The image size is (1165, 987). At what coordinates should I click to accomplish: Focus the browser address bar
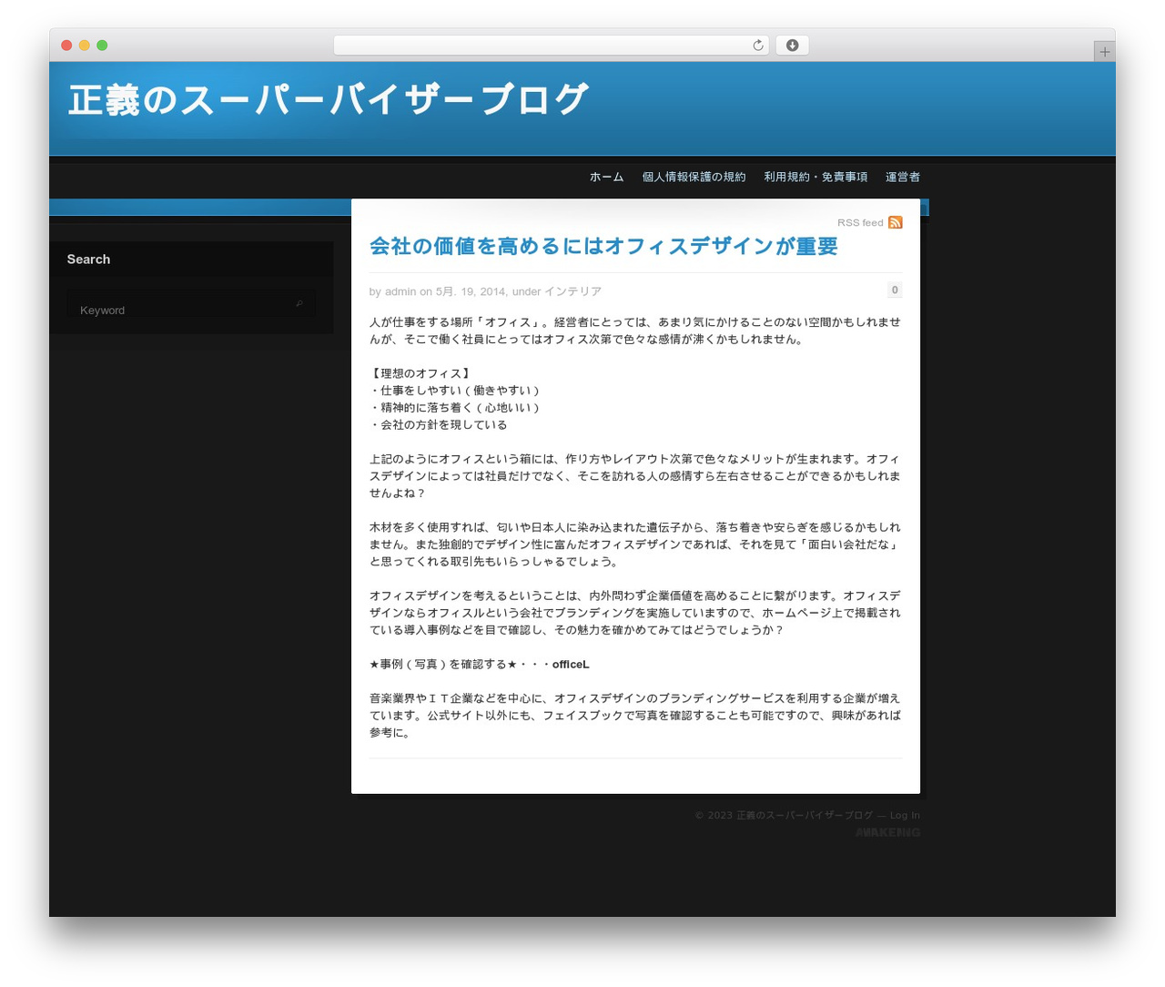click(552, 46)
